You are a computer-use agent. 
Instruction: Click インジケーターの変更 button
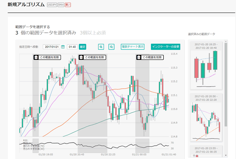(166, 47)
